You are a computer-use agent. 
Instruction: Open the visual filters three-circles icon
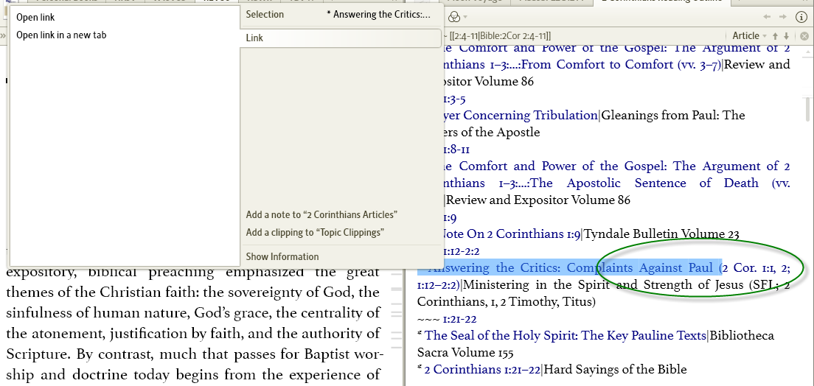[453, 17]
